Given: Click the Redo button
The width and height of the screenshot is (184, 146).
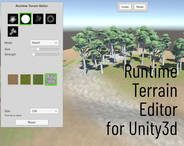Looking at the screenshot, I should (x=140, y=7).
